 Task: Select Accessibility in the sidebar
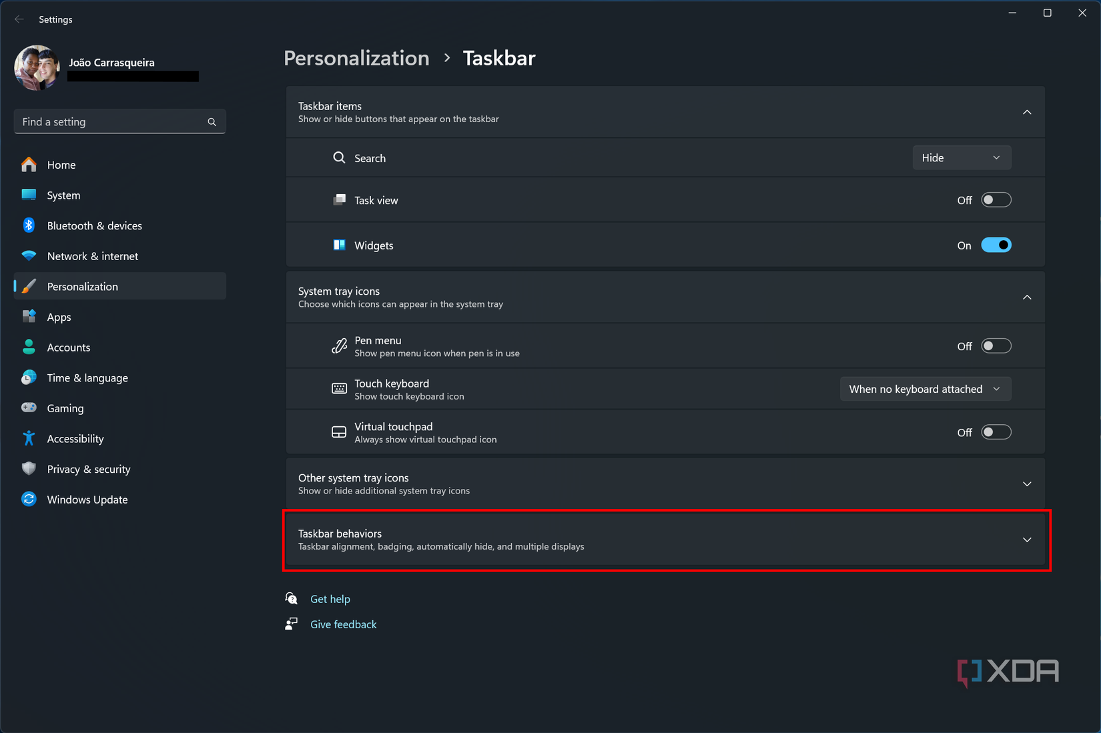75,438
